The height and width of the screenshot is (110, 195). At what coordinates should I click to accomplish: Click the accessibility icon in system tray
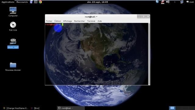tap(157, 2)
